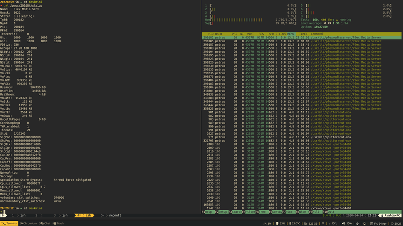Select xteve process row PID 2008
Image resolution: width=403 pixels, height=226 pixels.
[x=301, y=144]
